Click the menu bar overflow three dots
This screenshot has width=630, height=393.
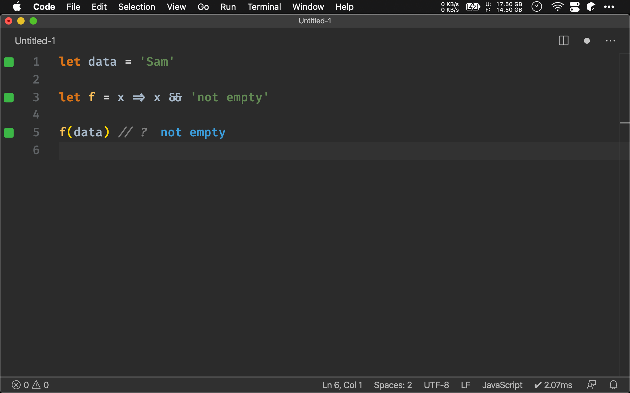[609, 6]
